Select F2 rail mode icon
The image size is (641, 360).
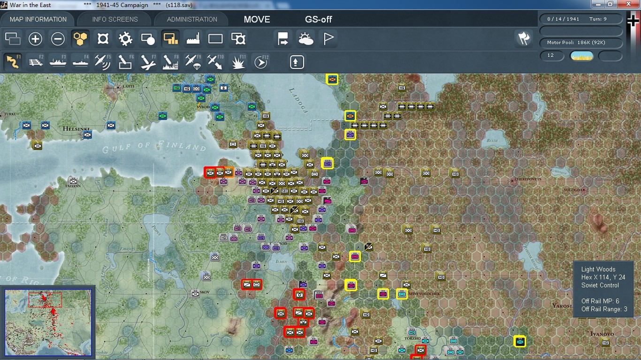tap(35, 62)
